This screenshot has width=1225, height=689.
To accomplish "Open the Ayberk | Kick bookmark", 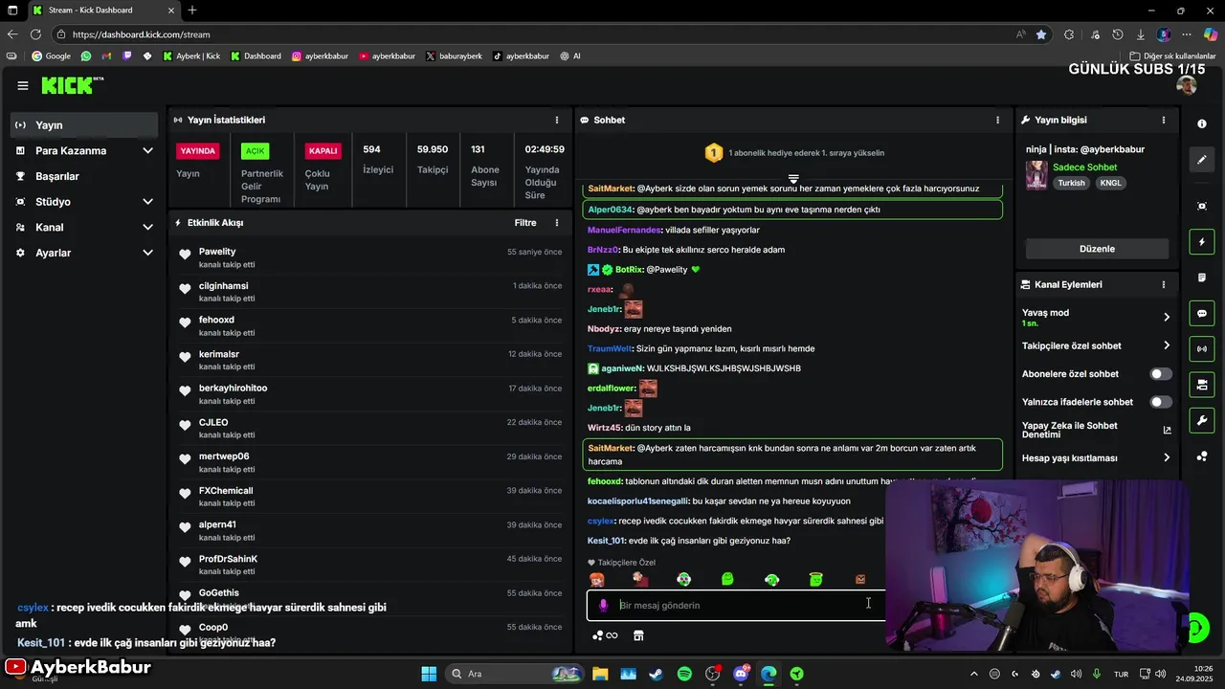I will pyautogui.click(x=190, y=56).
